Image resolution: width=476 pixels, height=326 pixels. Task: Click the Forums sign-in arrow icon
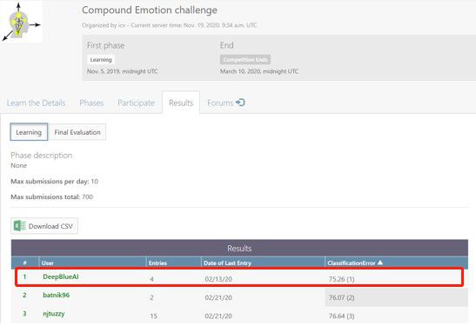tap(240, 103)
